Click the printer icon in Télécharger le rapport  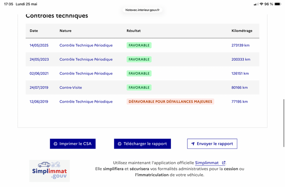click(120, 144)
